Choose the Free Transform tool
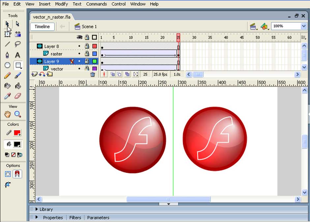 click(x=8, y=34)
